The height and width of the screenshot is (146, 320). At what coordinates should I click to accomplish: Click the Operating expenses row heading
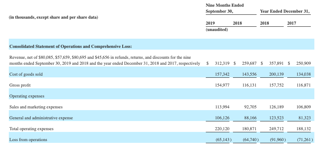click(x=27, y=96)
